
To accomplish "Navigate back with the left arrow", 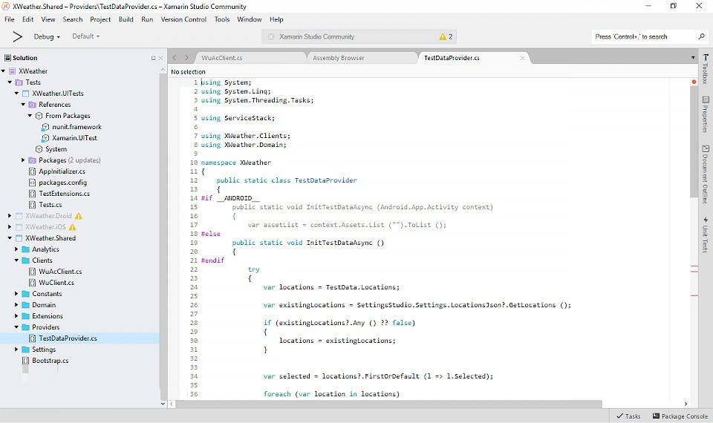I will 174,58.
